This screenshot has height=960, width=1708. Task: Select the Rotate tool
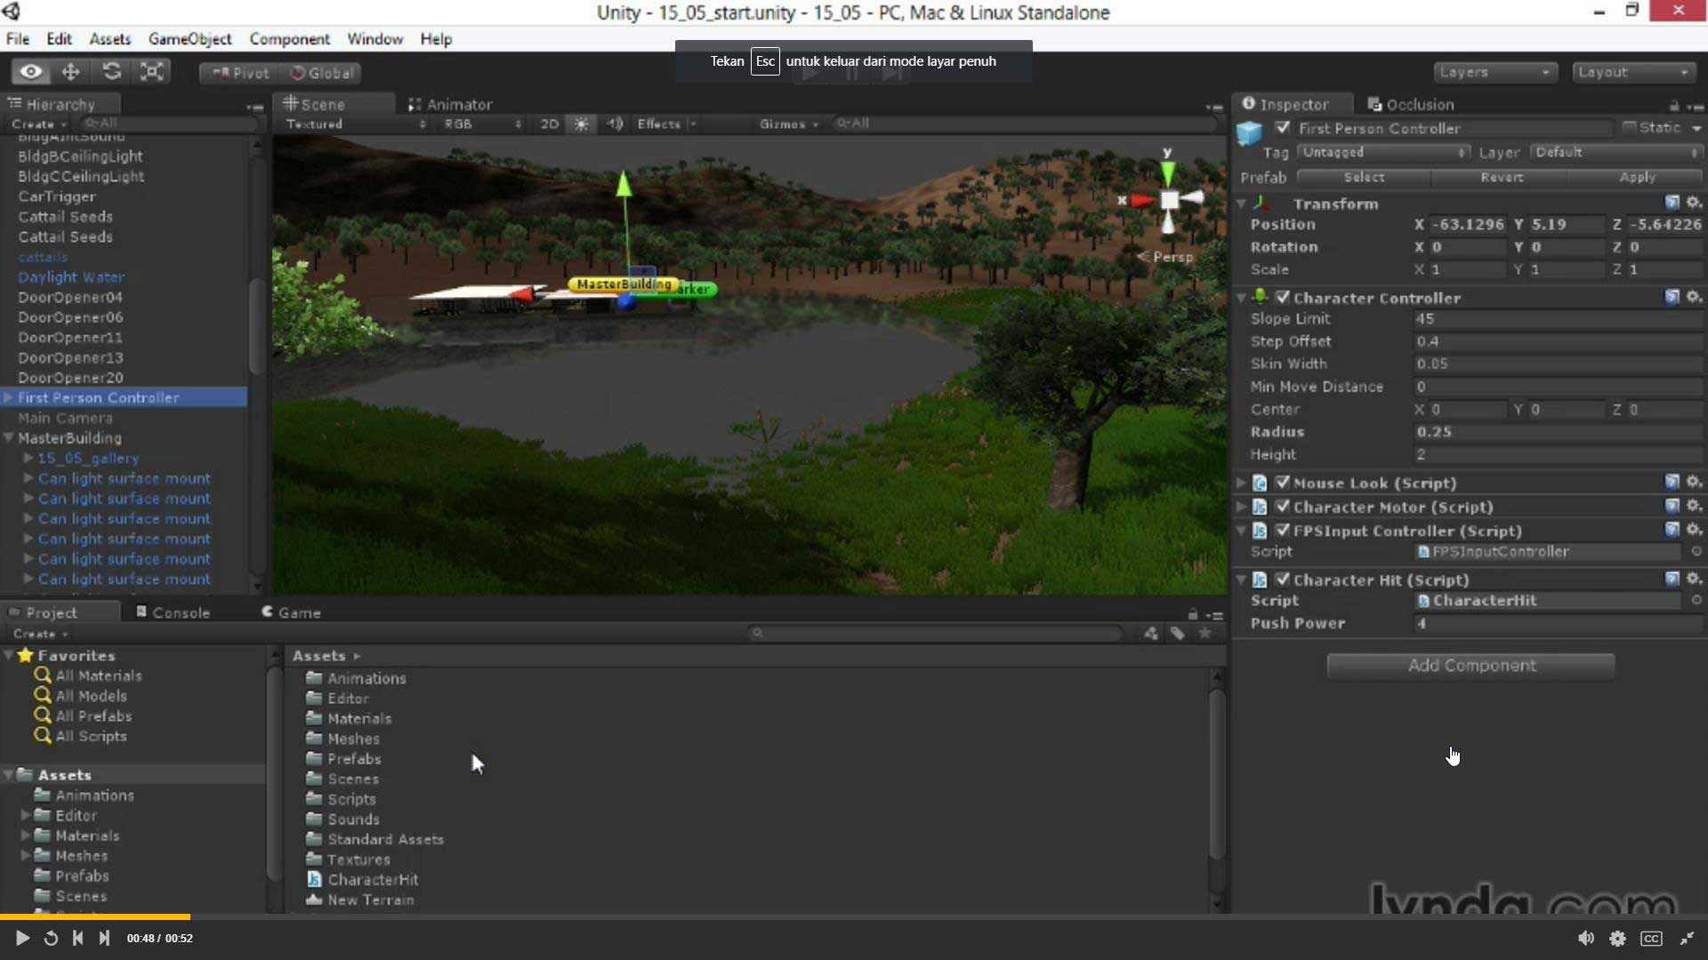pyautogui.click(x=111, y=72)
